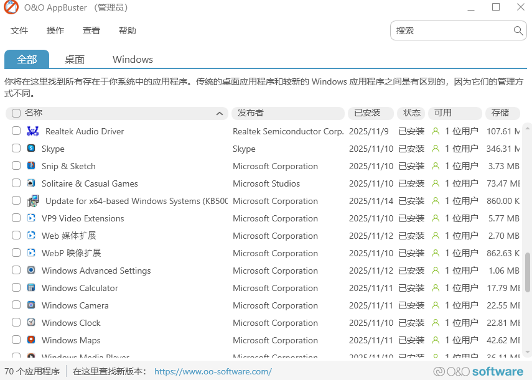Click the Solitaire & Casual Games icon
Image resolution: width=532 pixels, height=380 pixels.
31,183
